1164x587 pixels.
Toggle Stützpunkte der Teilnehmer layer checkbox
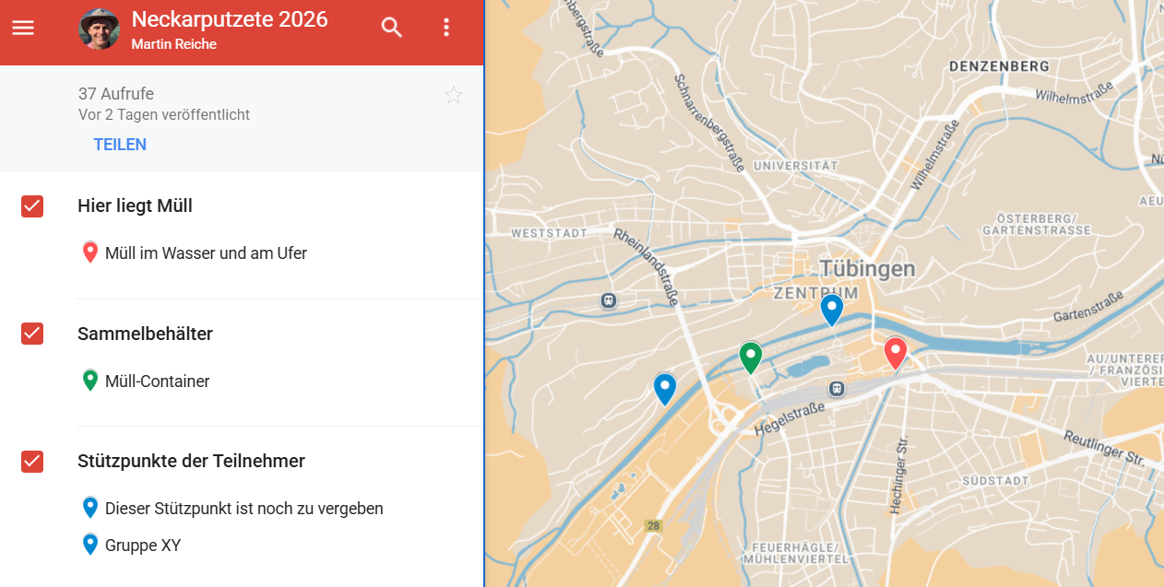32,461
